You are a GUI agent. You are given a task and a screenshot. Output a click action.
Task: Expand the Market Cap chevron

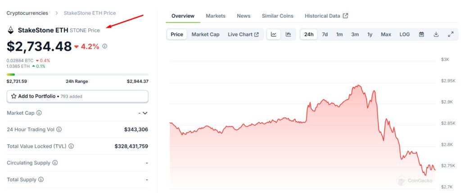click(x=145, y=113)
